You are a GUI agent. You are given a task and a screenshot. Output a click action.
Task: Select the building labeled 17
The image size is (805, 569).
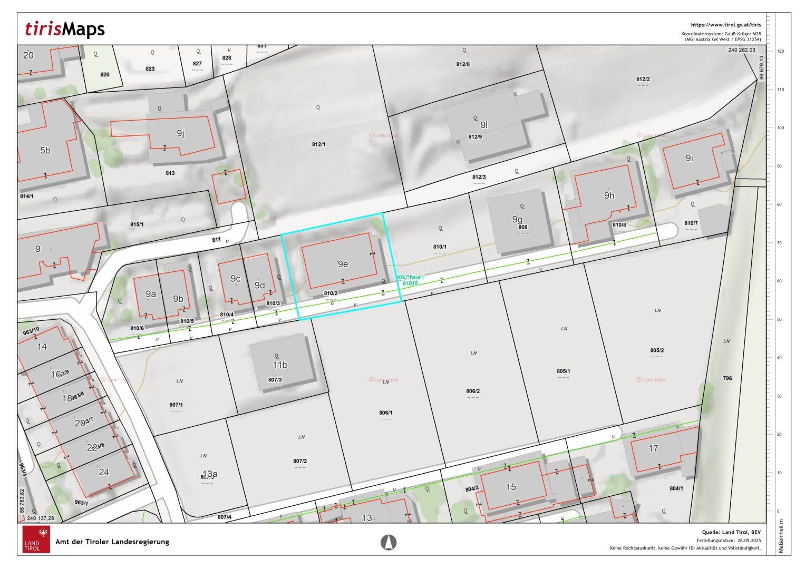click(653, 448)
